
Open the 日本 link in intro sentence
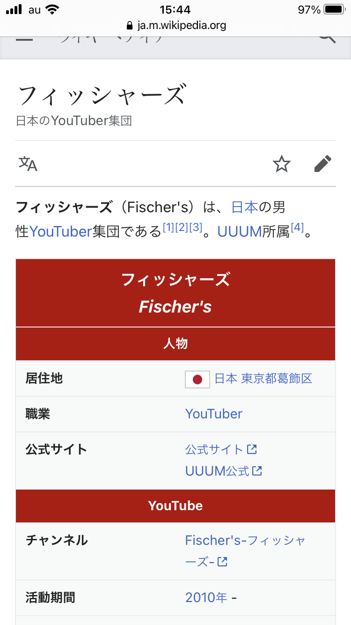coord(245,207)
